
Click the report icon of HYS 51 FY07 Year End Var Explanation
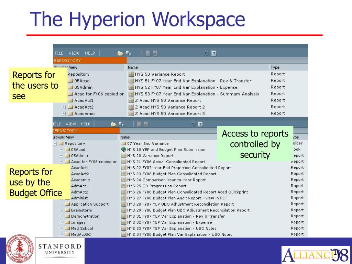click(x=131, y=81)
